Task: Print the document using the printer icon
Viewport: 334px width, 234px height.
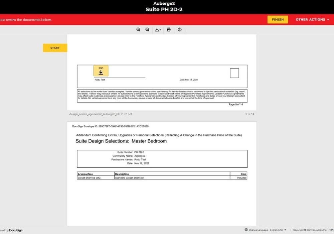Action: click(x=169, y=30)
